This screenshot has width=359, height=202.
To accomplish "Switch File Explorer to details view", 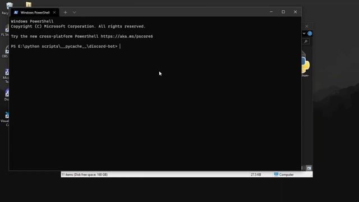I will pyautogui.click(x=303, y=168).
